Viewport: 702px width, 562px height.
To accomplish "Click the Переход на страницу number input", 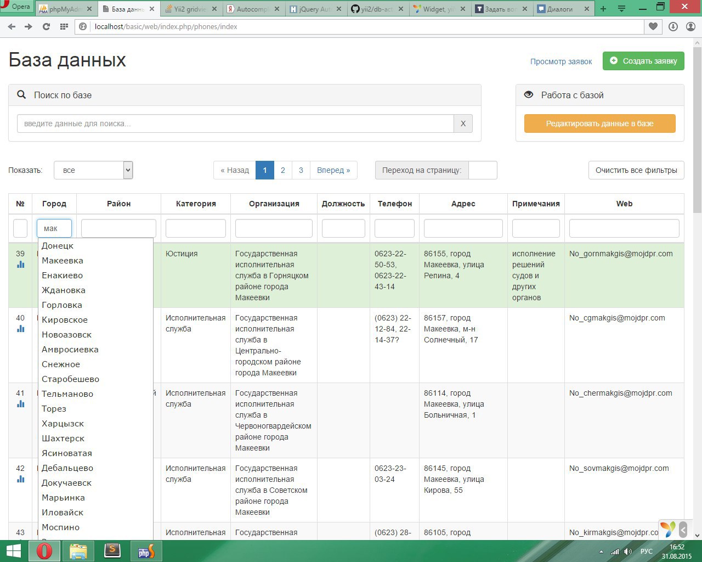I will point(483,170).
